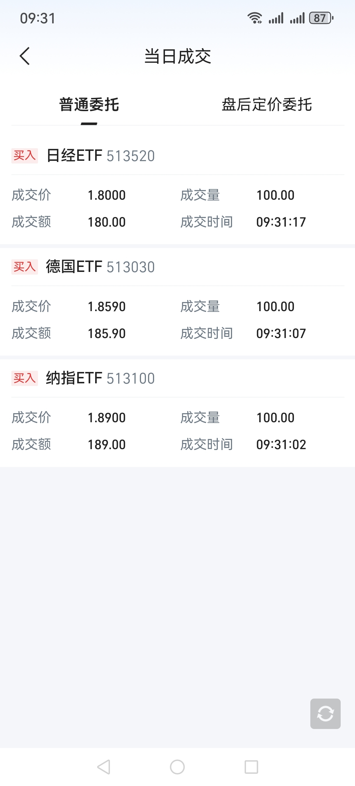Tap the 当日成交 page title
The height and width of the screenshot is (786, 355).
pos(178,56)
